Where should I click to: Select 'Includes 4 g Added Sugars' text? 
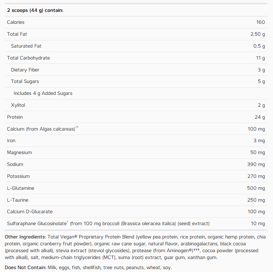43,93
